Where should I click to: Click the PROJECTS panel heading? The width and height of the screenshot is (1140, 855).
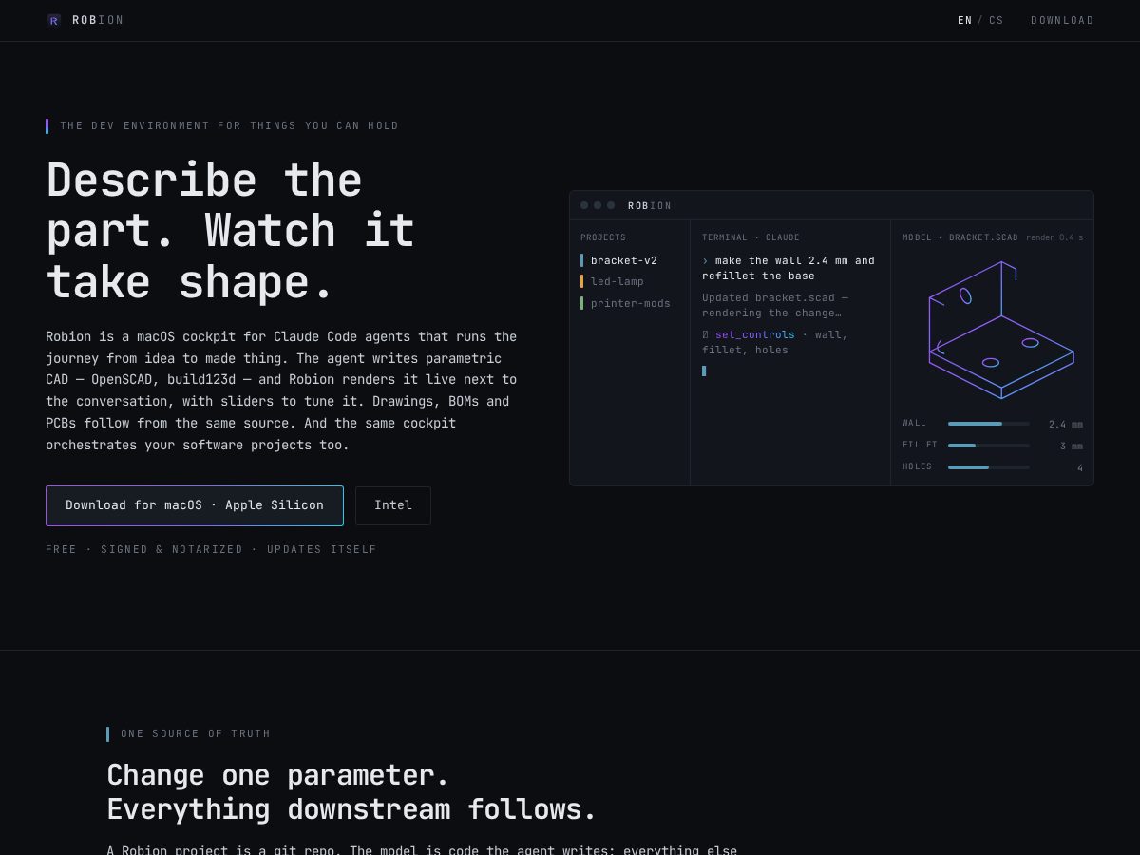(x=603, y=237)
